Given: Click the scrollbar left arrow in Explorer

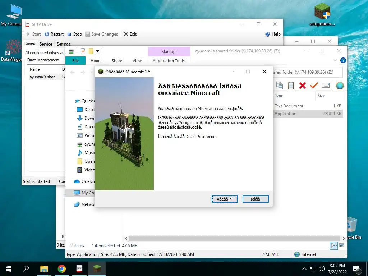Looking at the screenshot, I should 126,239.
